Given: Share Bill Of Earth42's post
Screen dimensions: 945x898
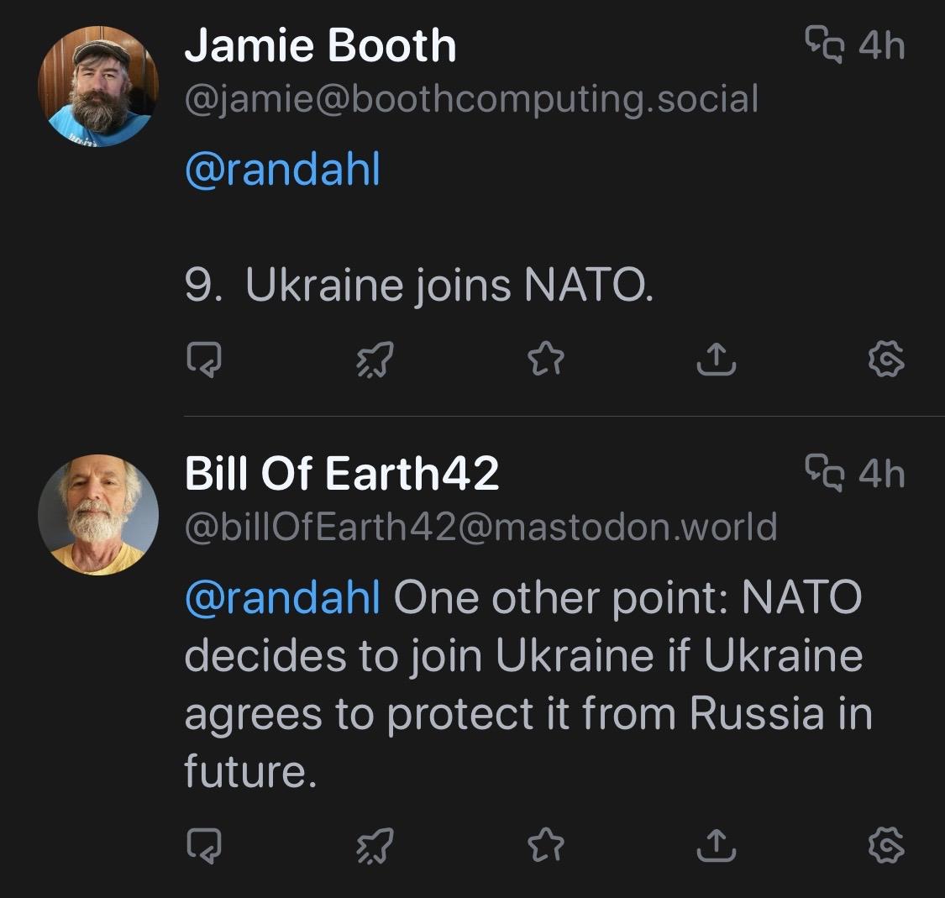Looking at the screenshot, I should tap(717, 846).
